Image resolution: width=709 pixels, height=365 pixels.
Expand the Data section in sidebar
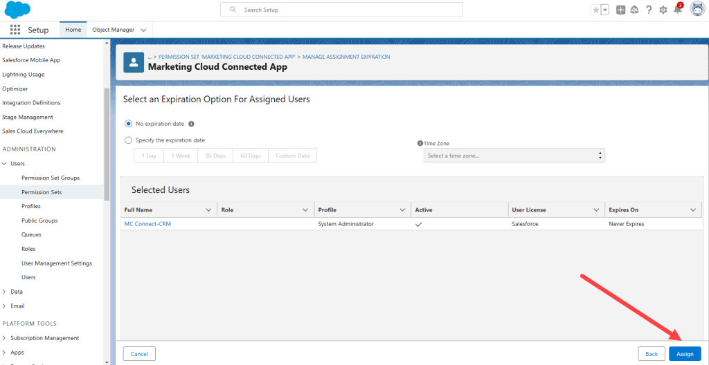click(x=5, y=292)
